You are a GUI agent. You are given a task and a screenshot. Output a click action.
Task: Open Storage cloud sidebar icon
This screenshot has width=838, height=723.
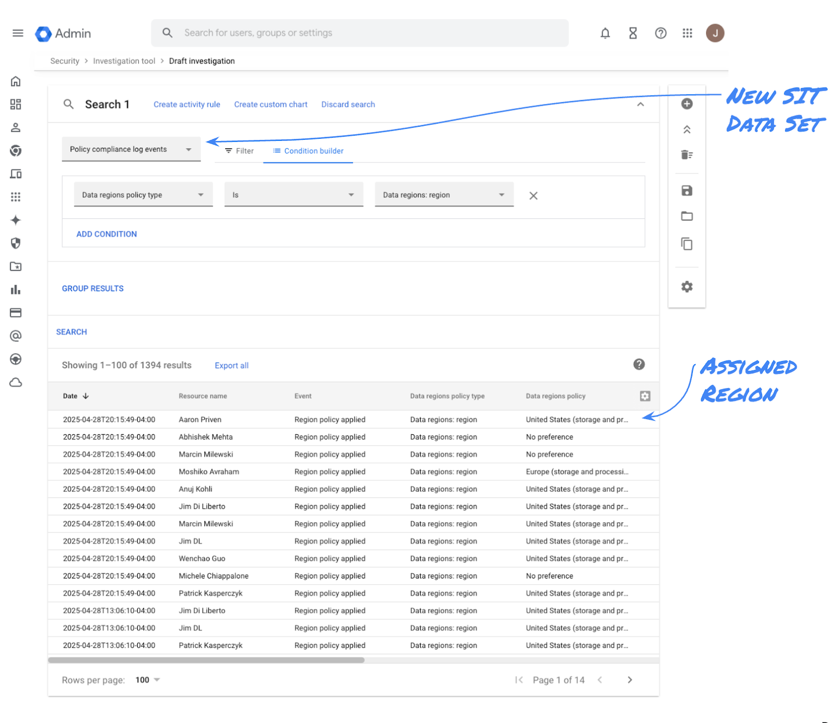(16, 382)
